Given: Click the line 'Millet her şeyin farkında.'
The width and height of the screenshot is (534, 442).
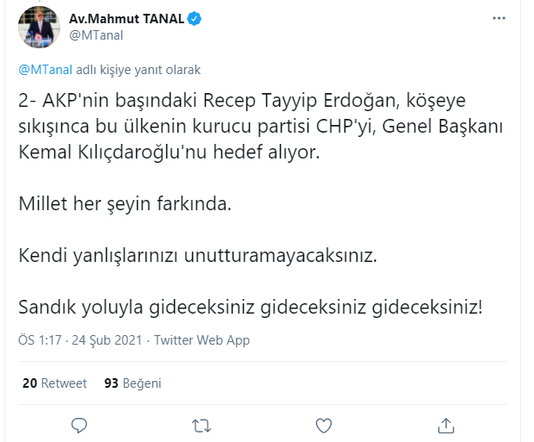Looking at the screenshot, I should [126, 205].
